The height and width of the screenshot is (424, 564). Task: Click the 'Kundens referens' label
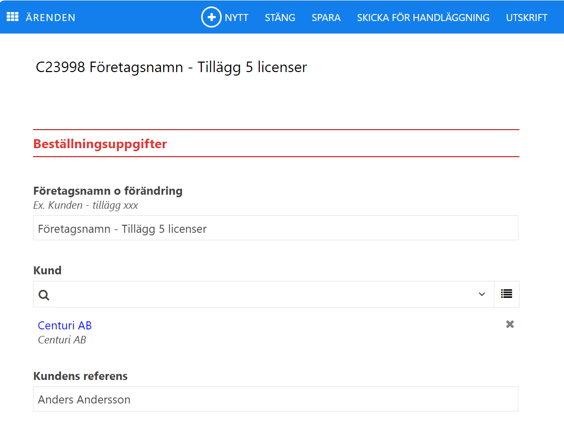pyautogui.click(x=80, y=376)
